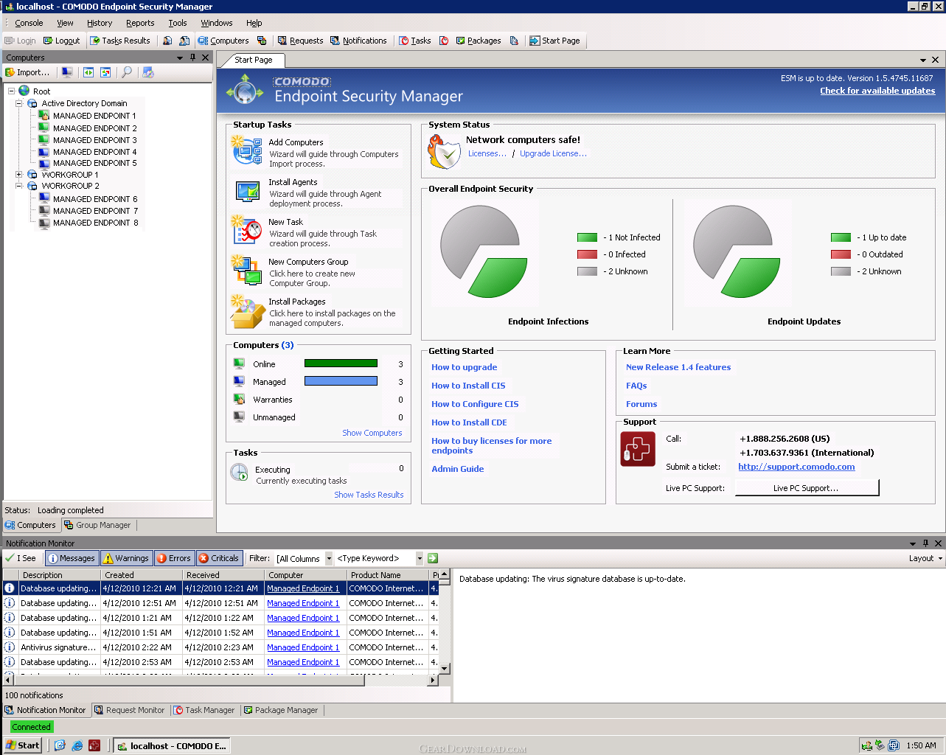Open the Layout dropdown
Image resolution: width=946 pixels, height=755 pixels.
tap(925, 558)
